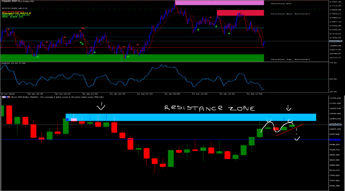Click the QQE(5) indicator label

pyautogui.click(x=13, y=63)
